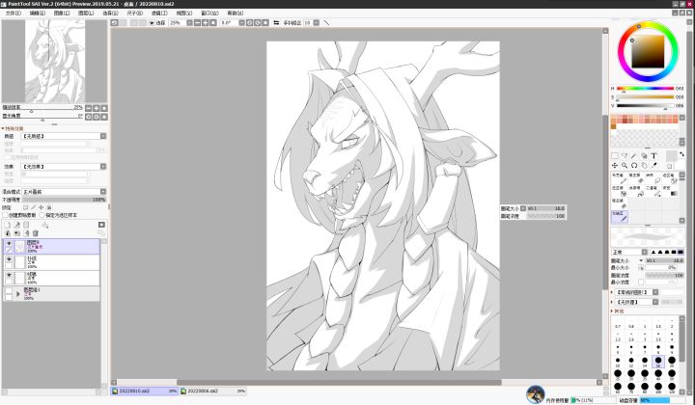Select the rectangular selection tool
Image resolution: width=695 pixels, height=405 pixels.
pos(615,156)
